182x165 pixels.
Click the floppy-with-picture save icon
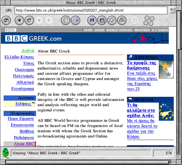(x=102, y=21)
